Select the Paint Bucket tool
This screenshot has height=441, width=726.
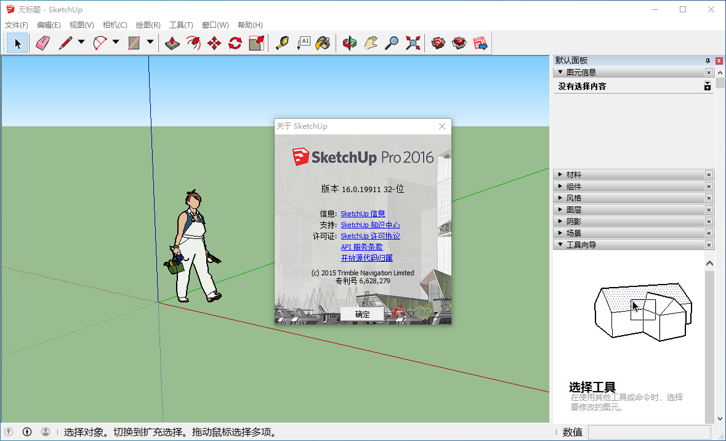pos(323,44)
